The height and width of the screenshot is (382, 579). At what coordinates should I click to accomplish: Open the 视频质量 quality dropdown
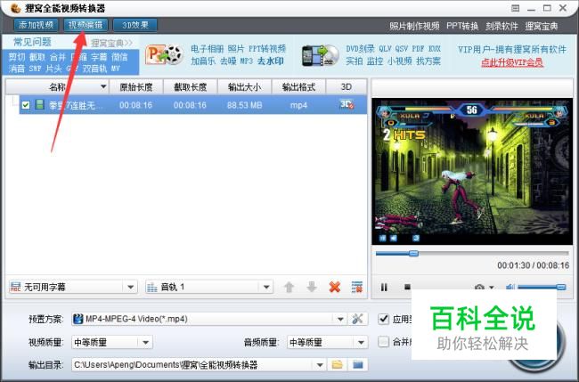click(145, 343)
